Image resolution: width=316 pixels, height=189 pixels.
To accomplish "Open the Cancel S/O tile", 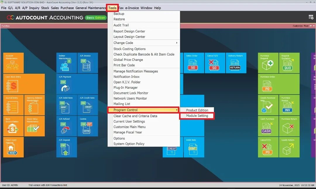I will pos(215,63).
